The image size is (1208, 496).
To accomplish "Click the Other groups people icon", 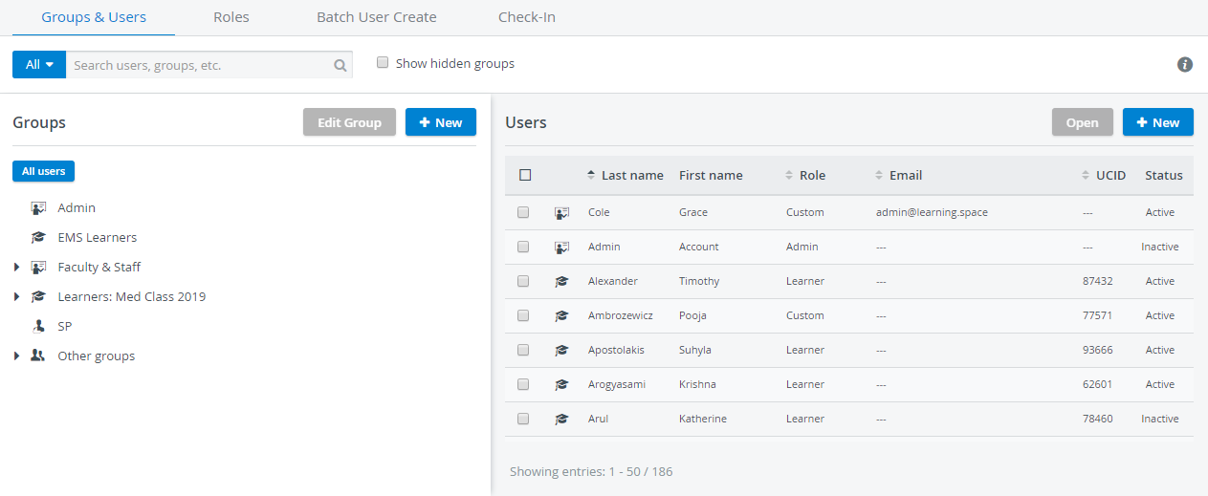I will point(38,356).
